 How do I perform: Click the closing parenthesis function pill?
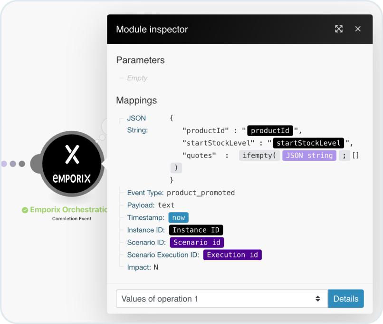pos(176,167)
